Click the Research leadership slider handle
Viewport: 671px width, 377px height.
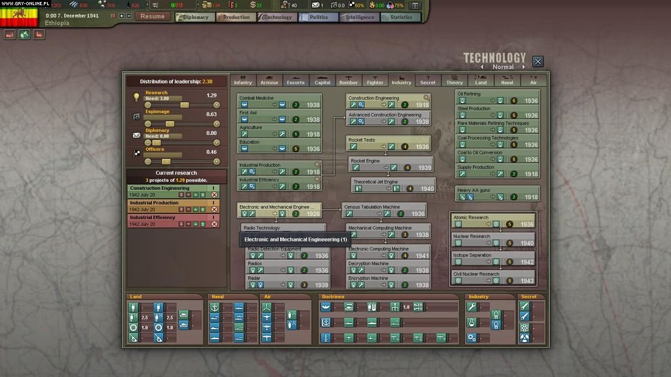(185, 105)
